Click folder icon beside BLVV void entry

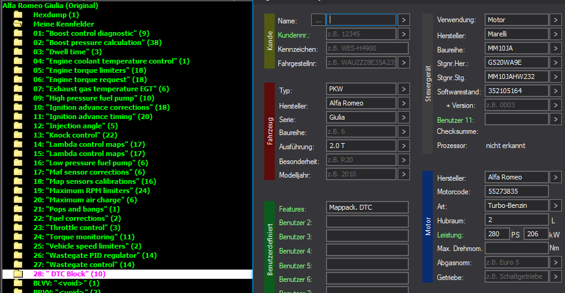18,283
